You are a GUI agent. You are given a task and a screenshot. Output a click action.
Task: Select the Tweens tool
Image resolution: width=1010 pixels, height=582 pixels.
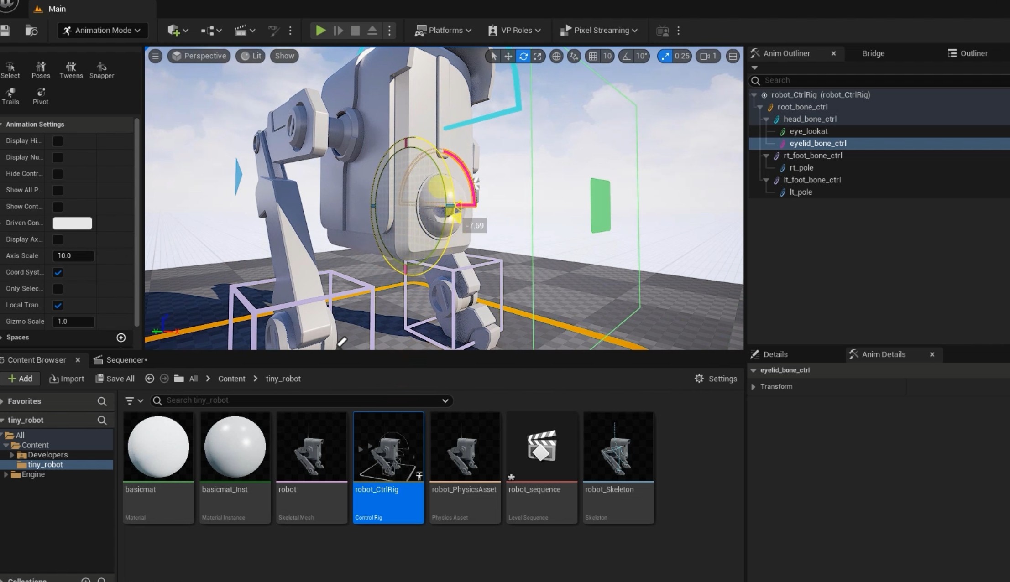pyautogui.click(x=71, y=70)
